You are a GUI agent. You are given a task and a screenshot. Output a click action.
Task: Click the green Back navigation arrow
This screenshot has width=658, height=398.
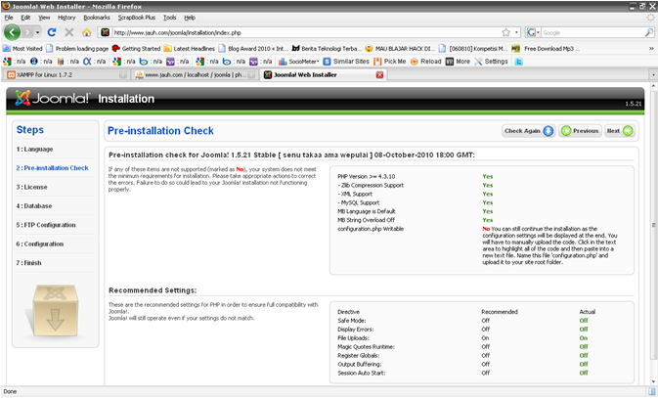pos(12,32)
